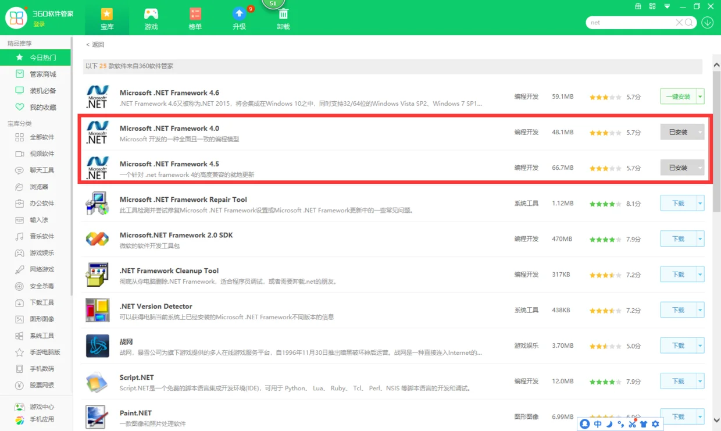Click the 游戏娱乐 category icon
This screenshot has width=721, height=431.
click(20, 253)
